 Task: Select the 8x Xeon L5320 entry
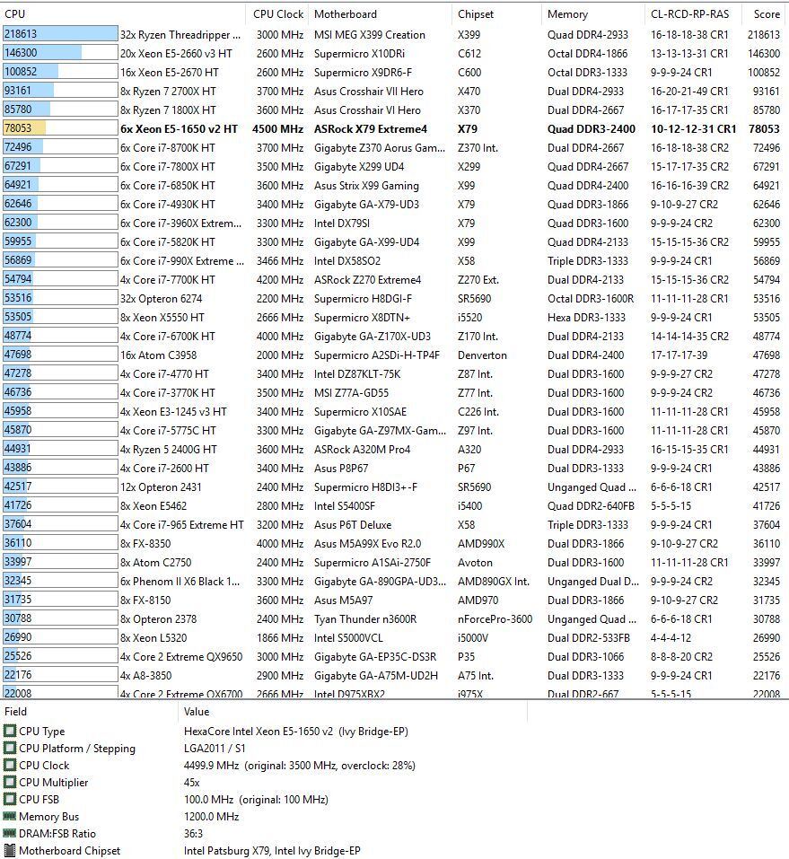coord(153,637)
